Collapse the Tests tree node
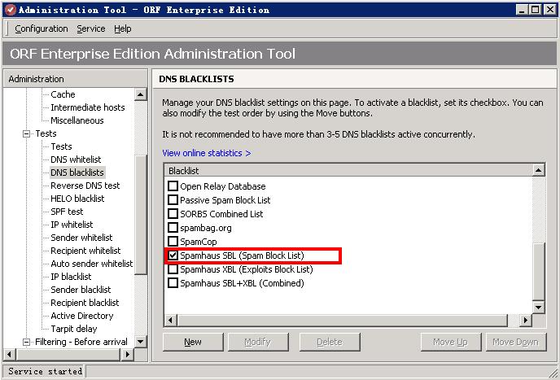Viewport: 560px width, 380px height. (26, 133)
